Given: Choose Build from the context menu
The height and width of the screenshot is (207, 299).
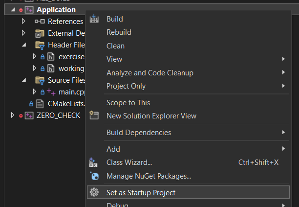Looking at the screenshot, I should [x=188, y=19].
